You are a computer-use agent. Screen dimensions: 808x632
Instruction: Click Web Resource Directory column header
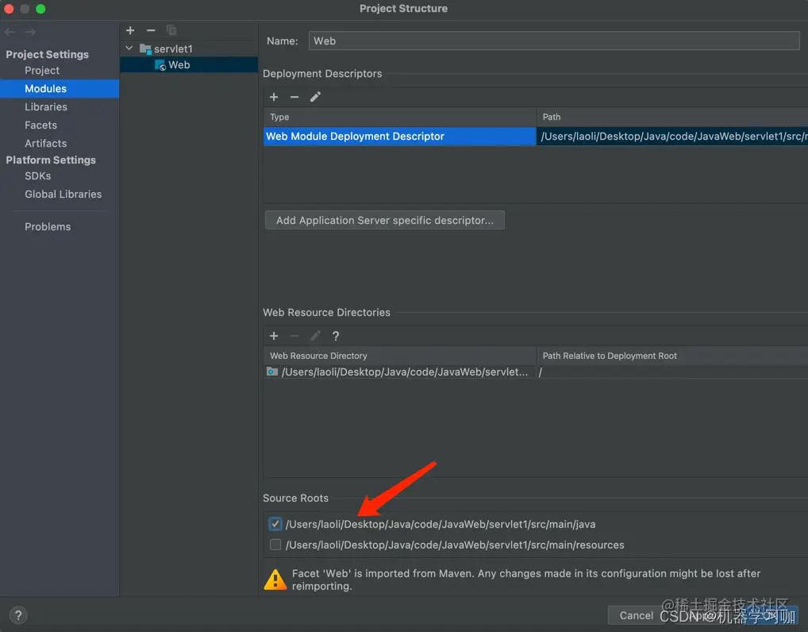399,356
